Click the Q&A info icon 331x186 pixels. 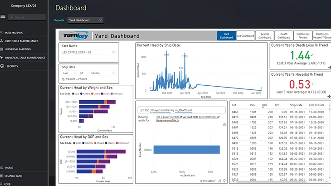click(x=224, y=125)
